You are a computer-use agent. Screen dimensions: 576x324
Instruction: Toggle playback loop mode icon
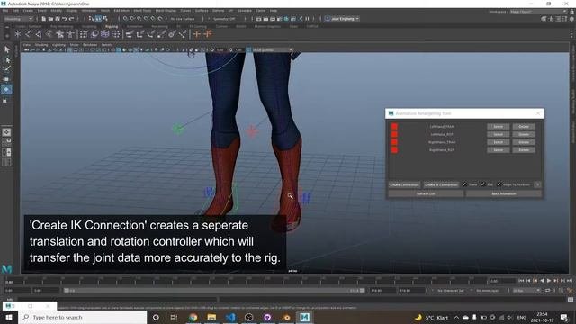(548, 290)
